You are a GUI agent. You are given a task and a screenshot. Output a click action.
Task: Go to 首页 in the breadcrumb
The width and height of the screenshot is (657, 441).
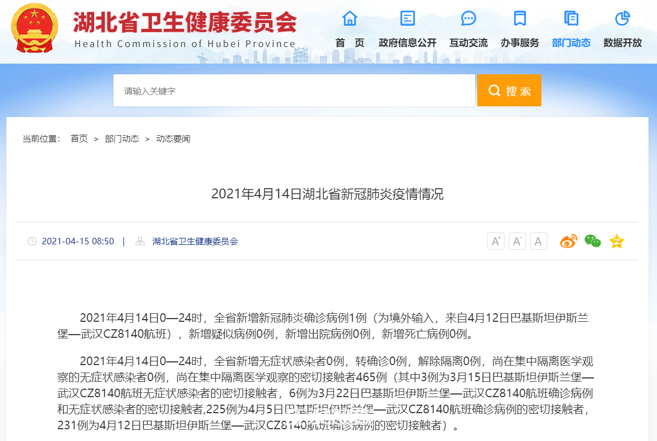click(79, 139)
